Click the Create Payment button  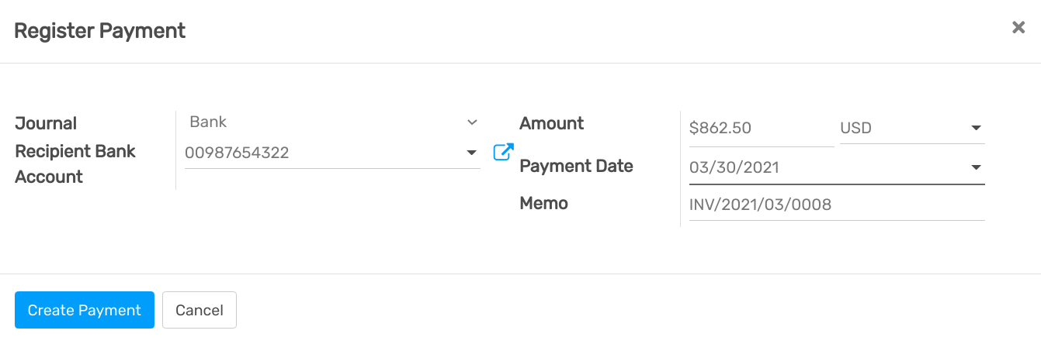click(85, 310)
